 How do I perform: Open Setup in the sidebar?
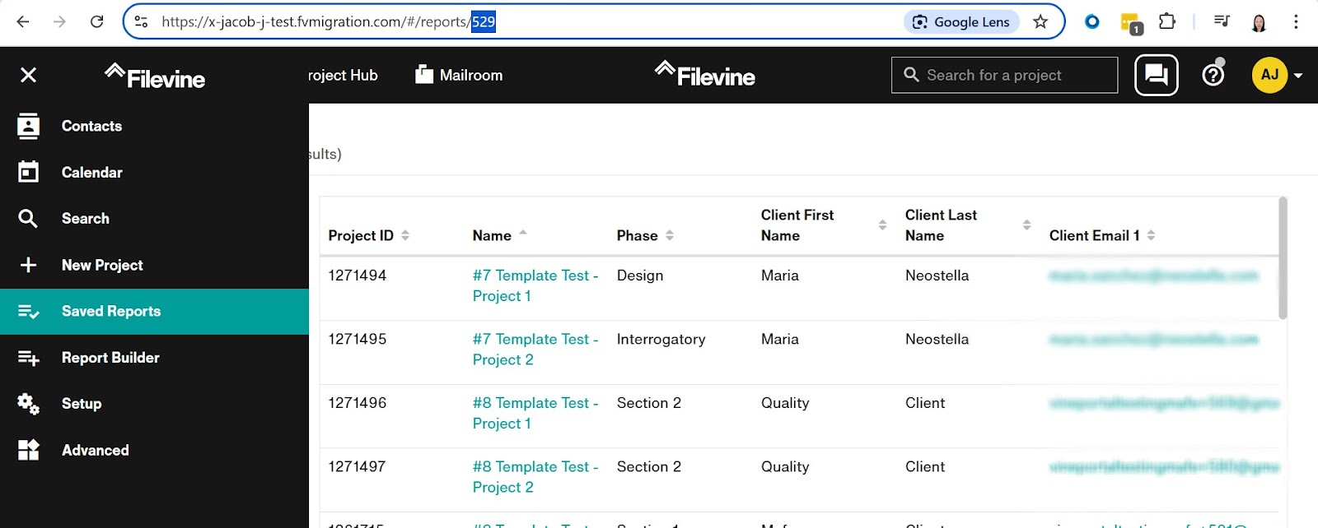coord(154,404)
